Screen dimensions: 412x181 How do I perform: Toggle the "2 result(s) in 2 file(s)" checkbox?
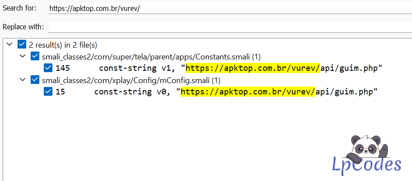pos(21,45)
